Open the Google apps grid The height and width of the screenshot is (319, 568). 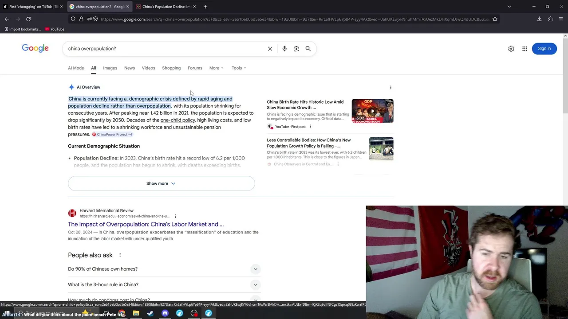pos(525,49)
